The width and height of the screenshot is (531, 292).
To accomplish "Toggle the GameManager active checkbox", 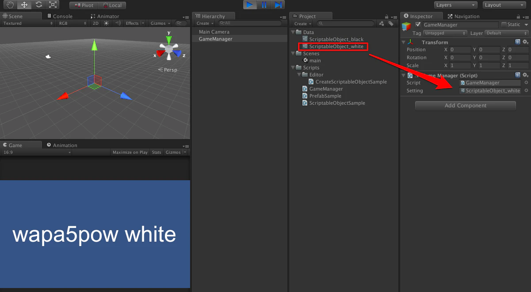I will click(418, 24).
